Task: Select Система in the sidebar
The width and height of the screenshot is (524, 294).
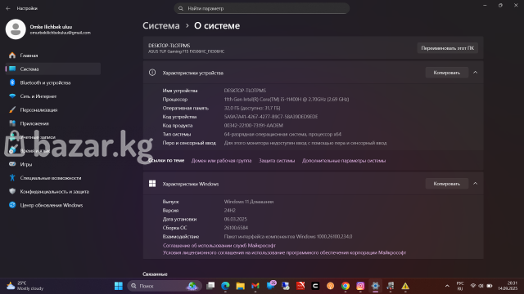Action: point(53,69)
